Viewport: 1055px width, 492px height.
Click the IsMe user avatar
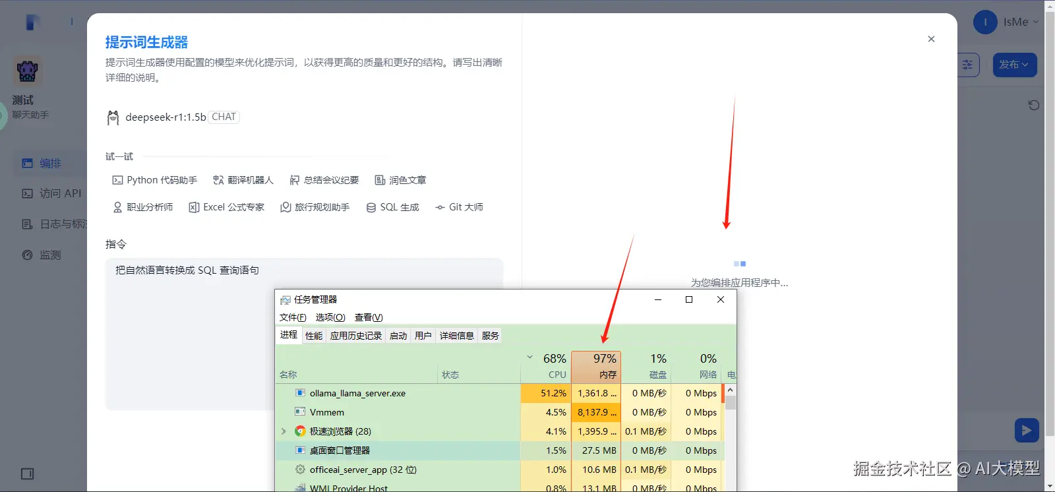985,22
